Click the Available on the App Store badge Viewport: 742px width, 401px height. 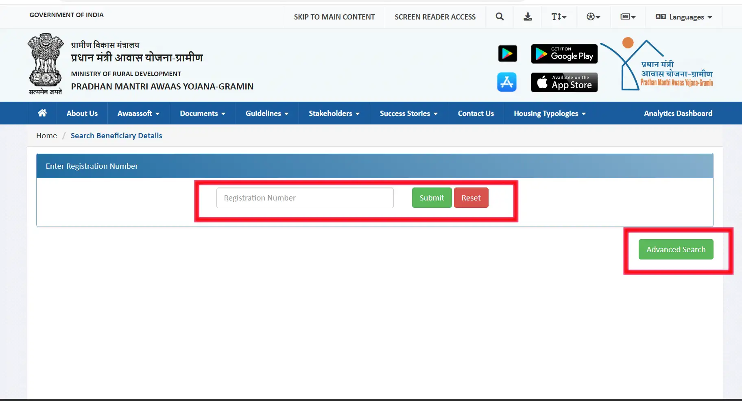564,82
